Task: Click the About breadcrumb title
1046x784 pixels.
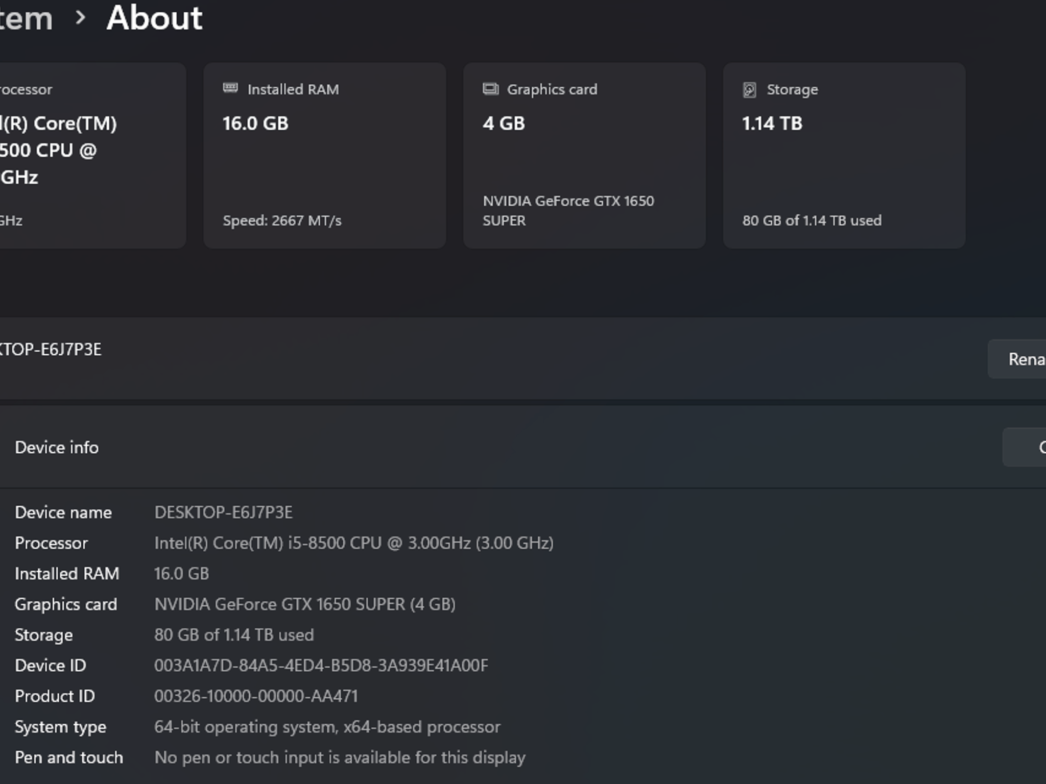Action: click(x=155, y=18)
